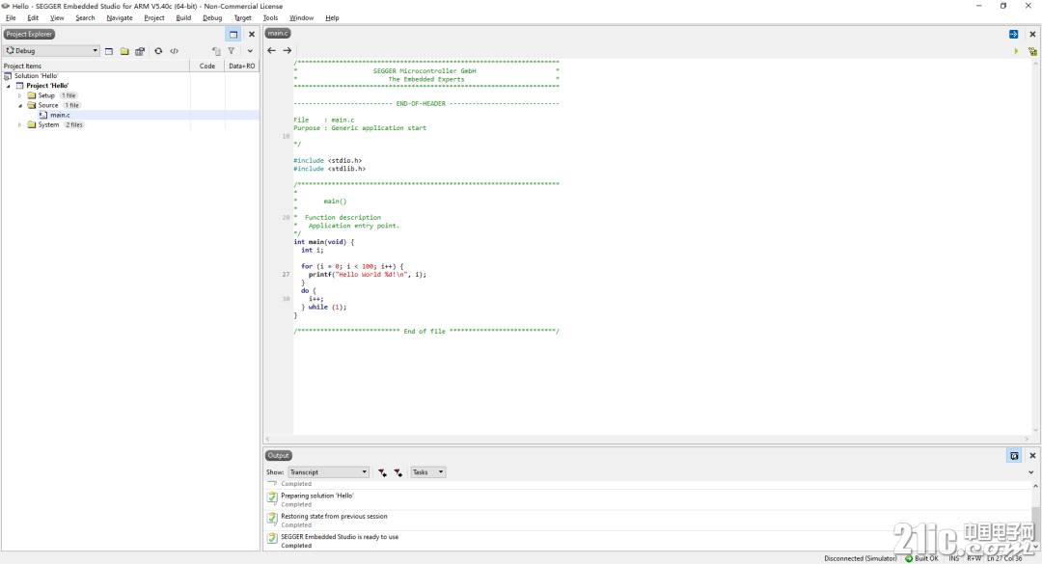Navigate forward with the right arrow icon
This screenshot has height=564, width=1042.
(x=288, y=50)
